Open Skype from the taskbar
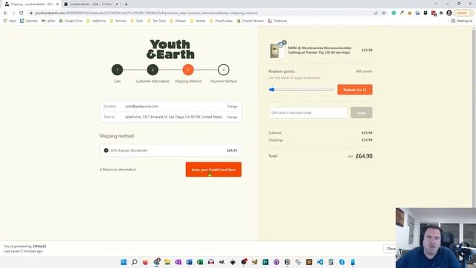 pos(342,262)
